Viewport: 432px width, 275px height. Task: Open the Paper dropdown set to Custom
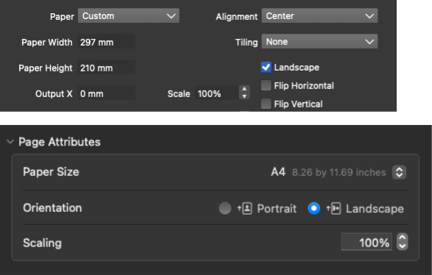tap(128, 15)
